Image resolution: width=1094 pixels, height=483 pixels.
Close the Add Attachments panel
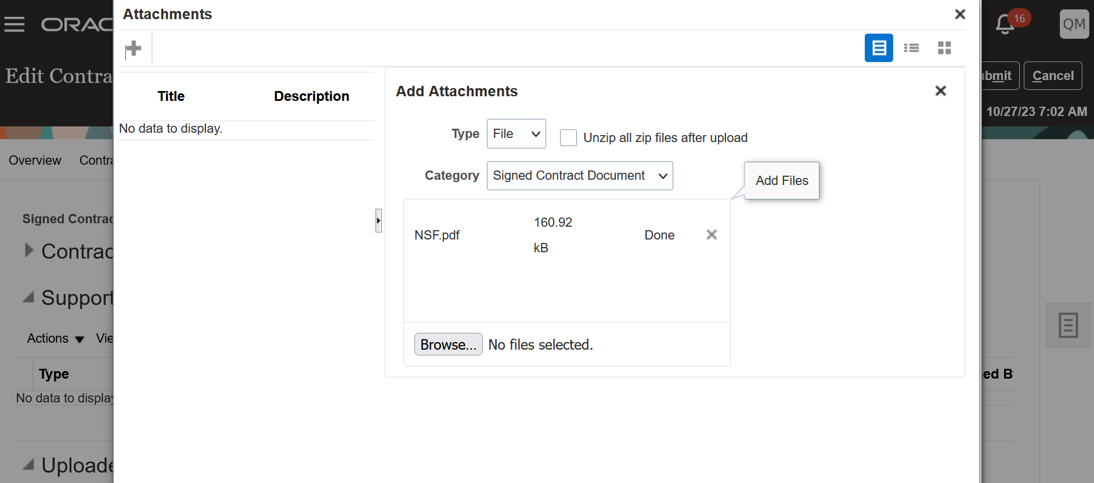click(941, 91)
